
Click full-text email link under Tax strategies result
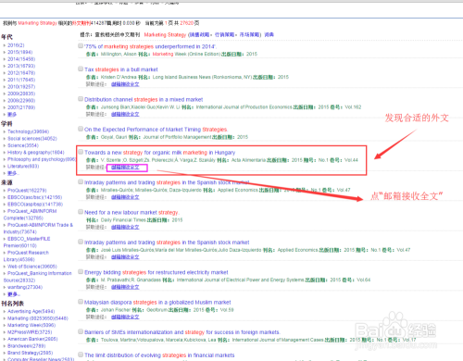pos(125,84)
